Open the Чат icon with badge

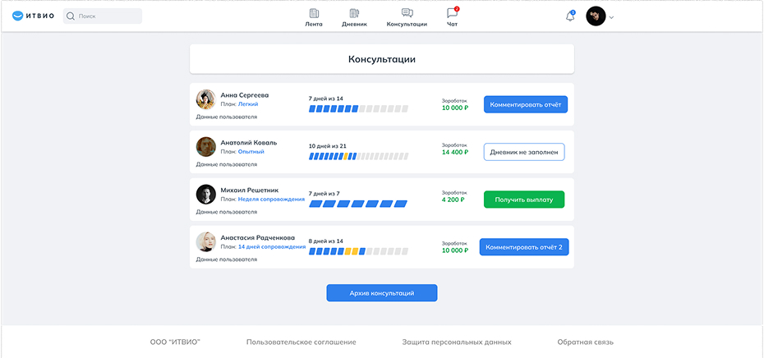click(452, 12)
